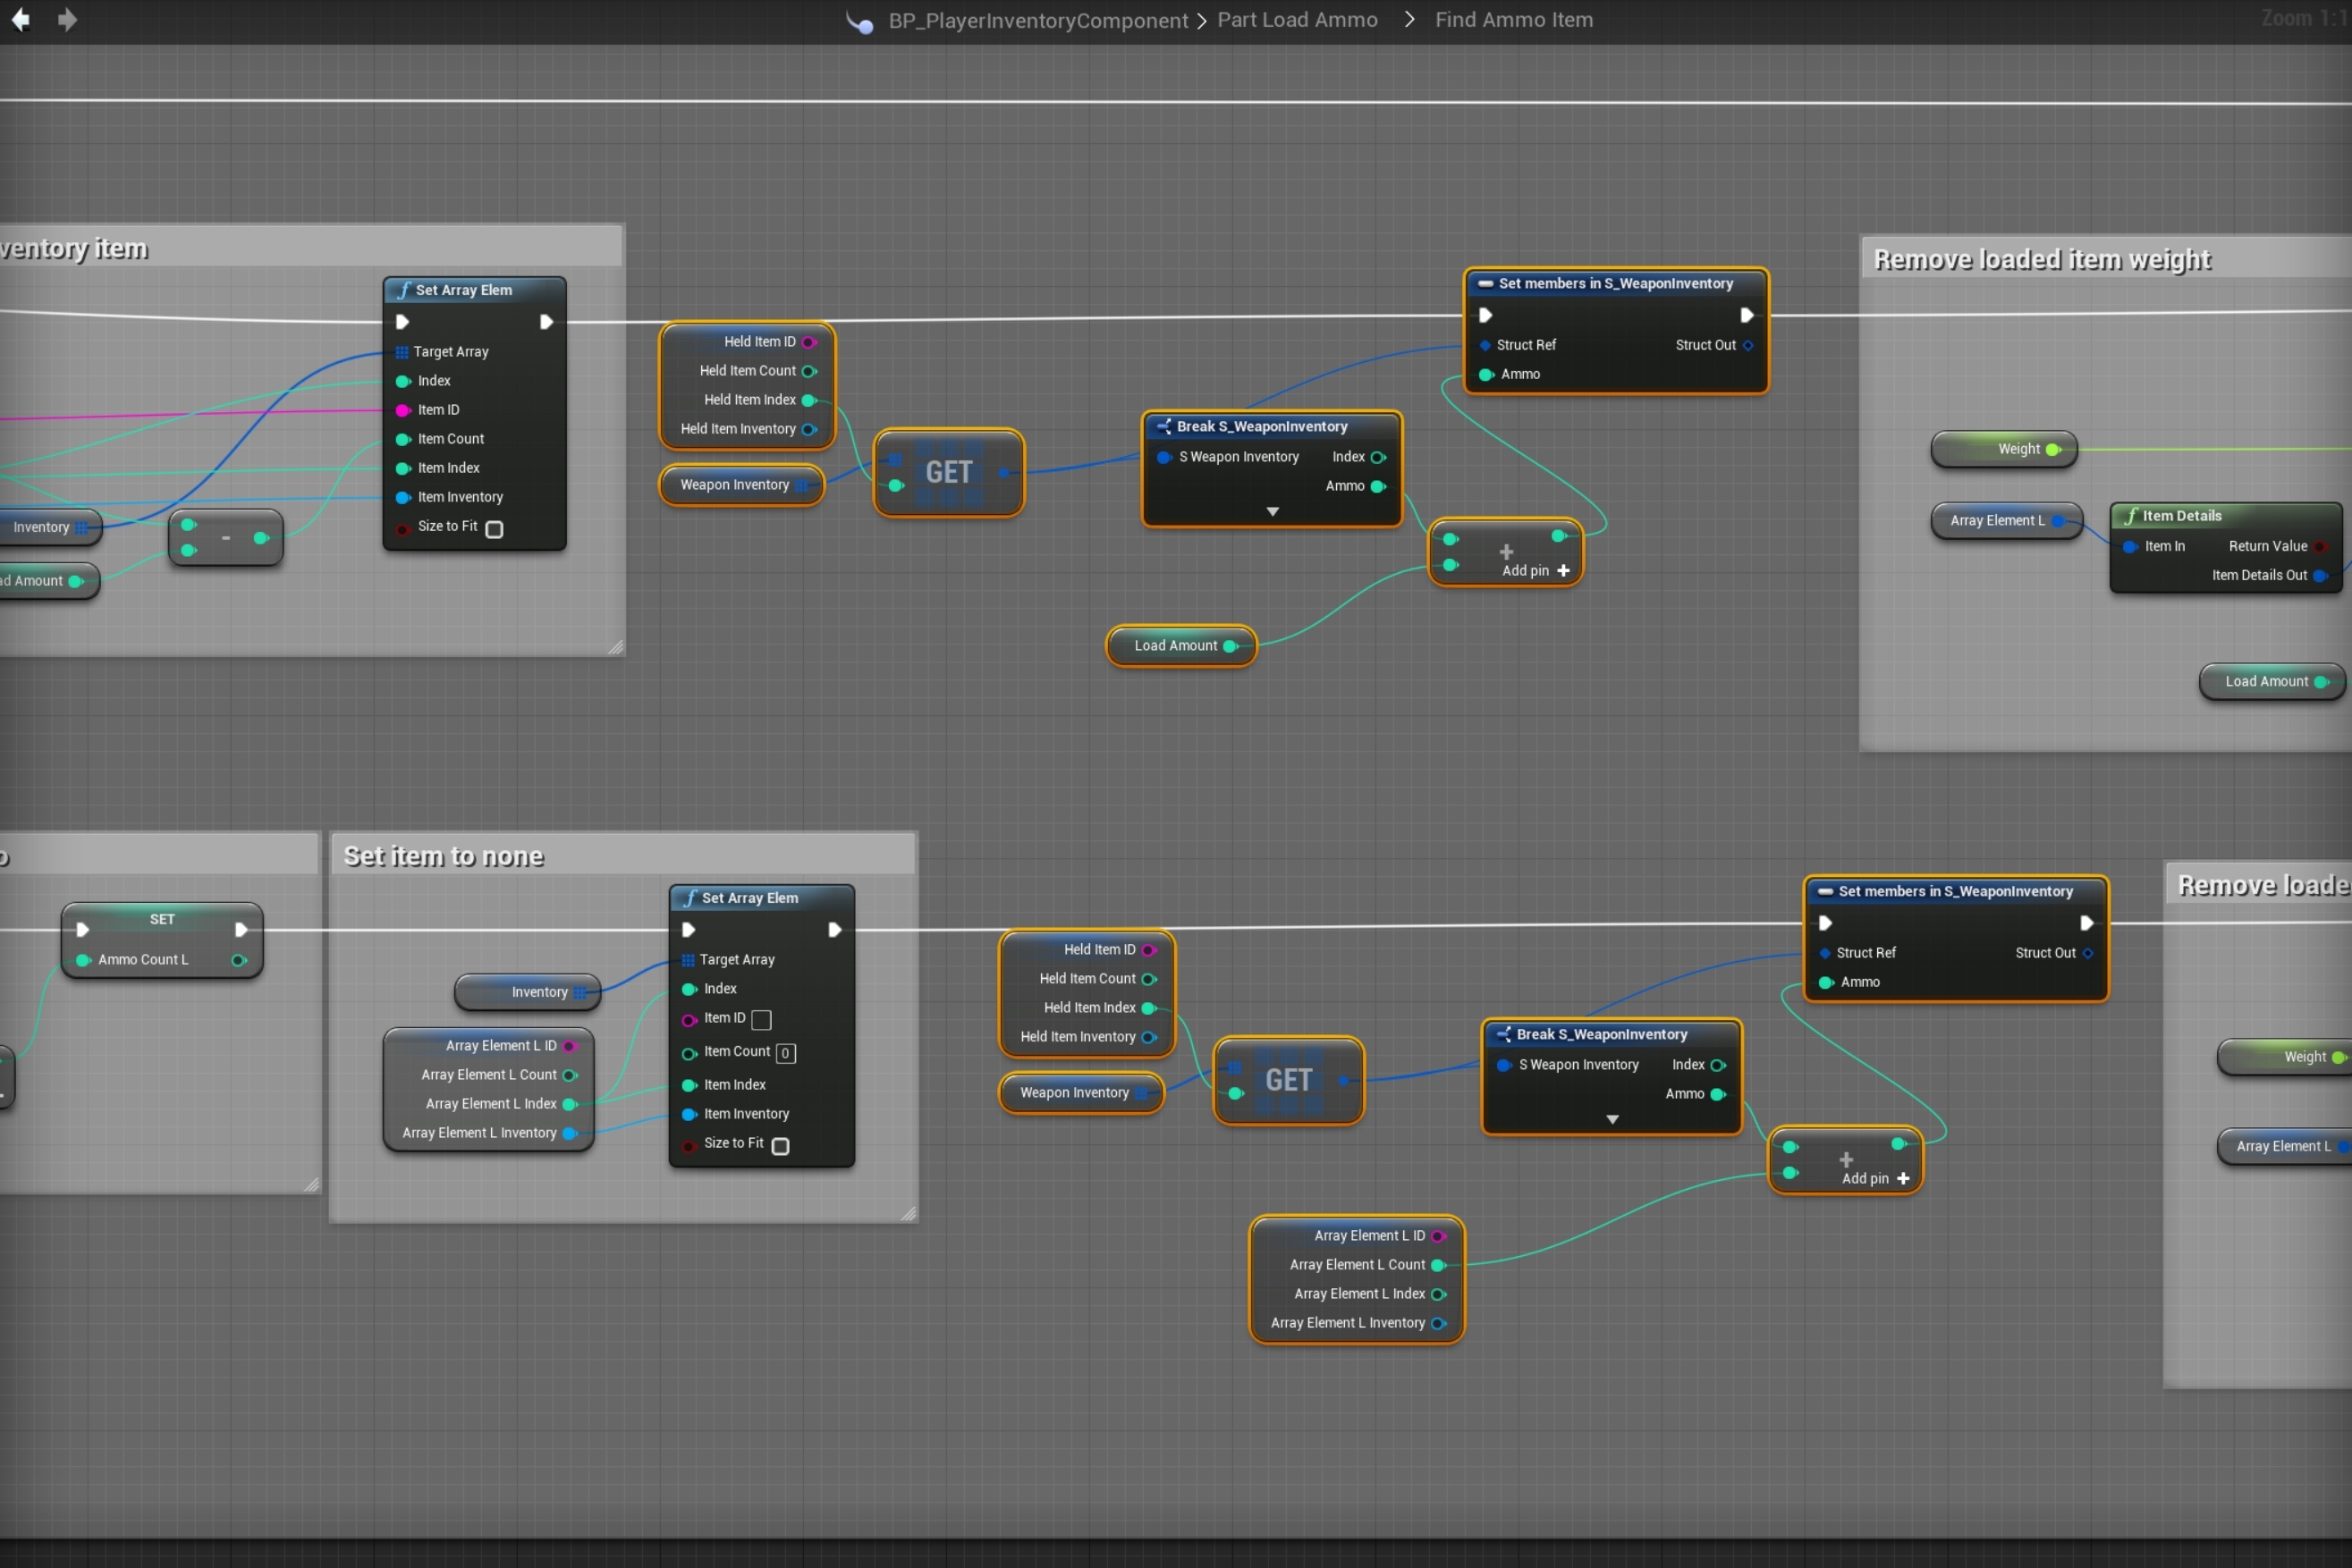This screenshot has height=1568, width=2352.
Task: Edit the Item Count value field showing 0
Action: 785,1053
